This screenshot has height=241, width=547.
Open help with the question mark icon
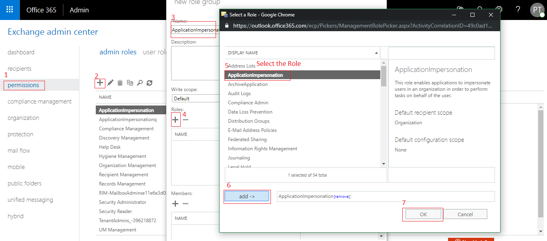click(x=517, y=10)
